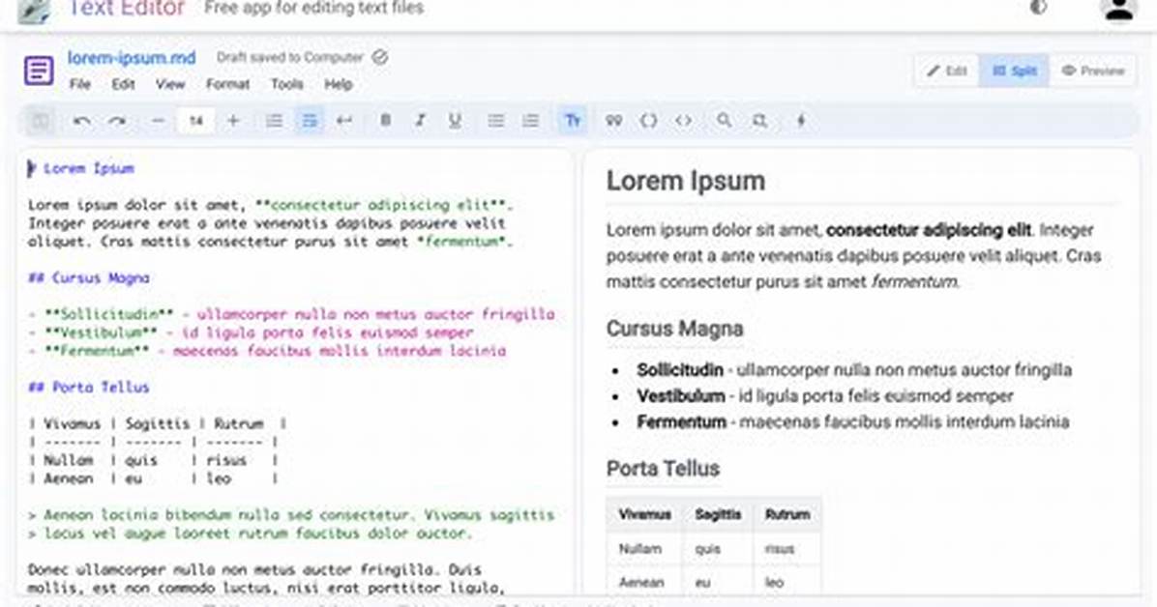Click '## Porta Tellus' in the source editor

[89, 388]
